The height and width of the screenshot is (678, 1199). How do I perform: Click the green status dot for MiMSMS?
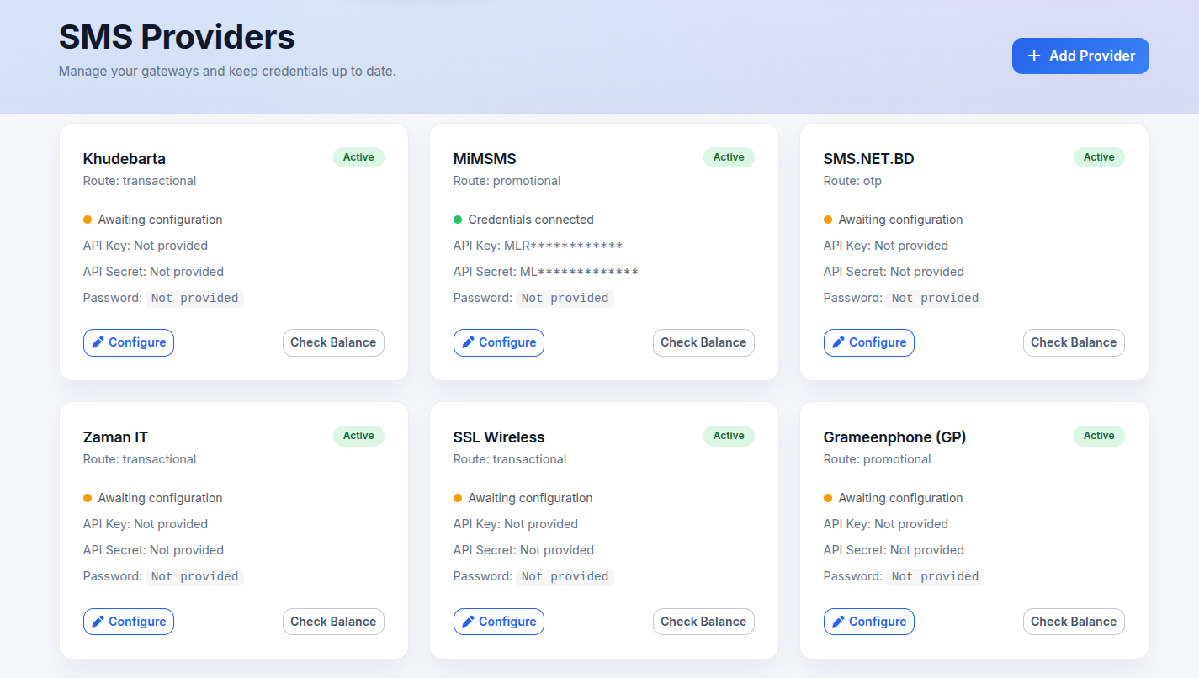[459, 219]
